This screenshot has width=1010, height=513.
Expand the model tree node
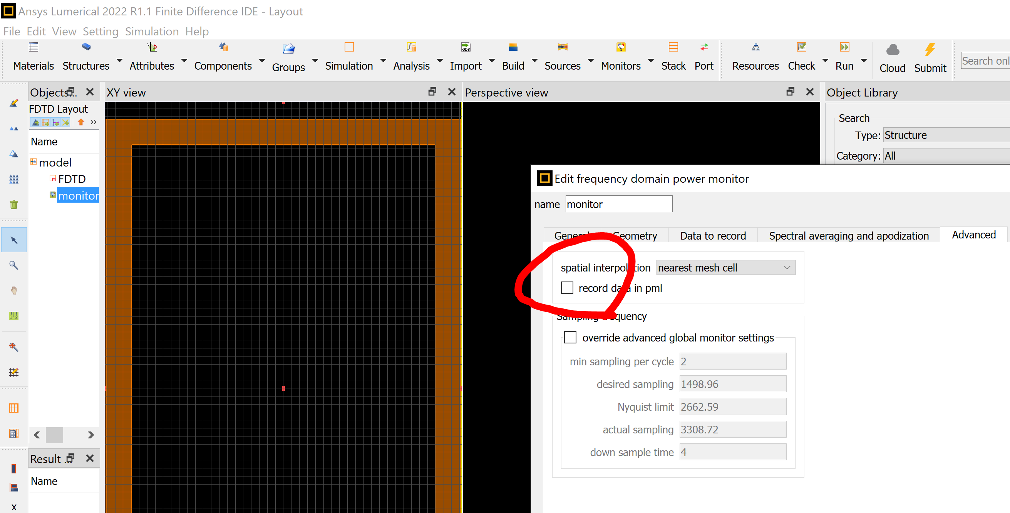coord(34,162)
